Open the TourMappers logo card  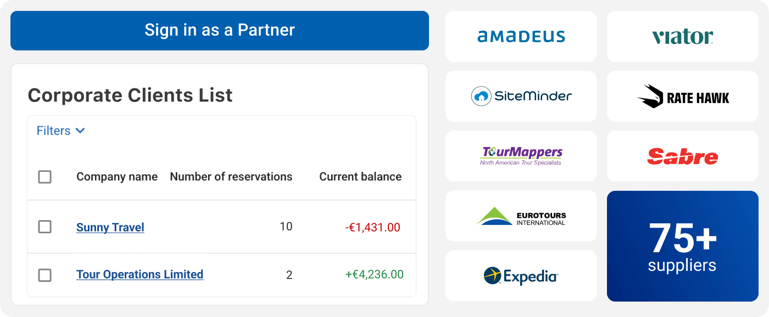521,156
